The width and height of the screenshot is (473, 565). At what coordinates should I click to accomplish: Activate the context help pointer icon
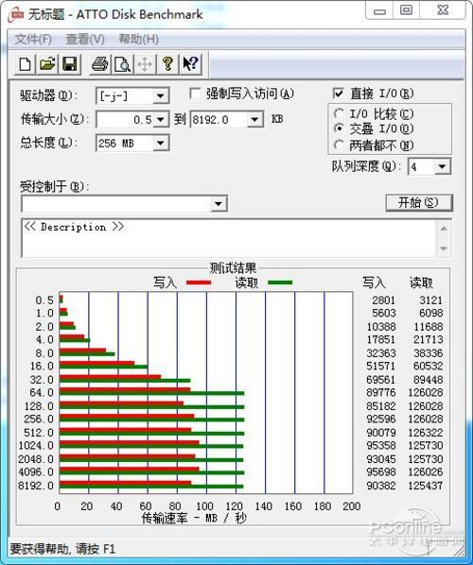coord(190,64)
